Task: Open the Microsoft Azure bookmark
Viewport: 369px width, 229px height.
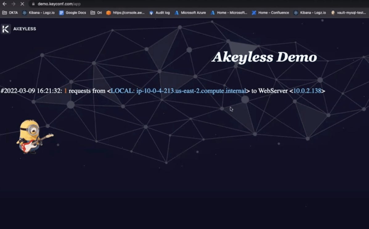Action: point(190,13)
